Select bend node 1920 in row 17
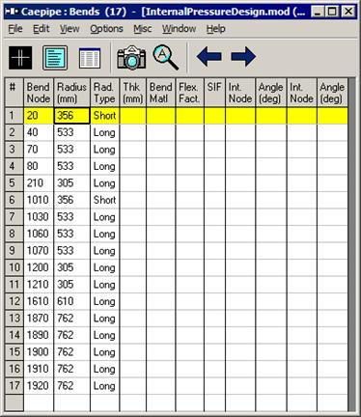This screenshot has width=361, height=417. pyautogui.click(x=39, y=386)
